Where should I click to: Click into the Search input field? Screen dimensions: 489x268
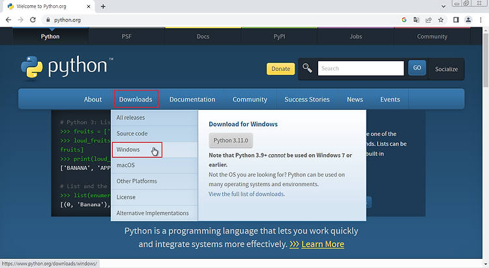click(x=361, y=68)
